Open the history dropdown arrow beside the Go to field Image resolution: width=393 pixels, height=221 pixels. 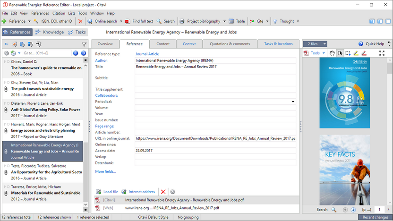click(19, 53)
